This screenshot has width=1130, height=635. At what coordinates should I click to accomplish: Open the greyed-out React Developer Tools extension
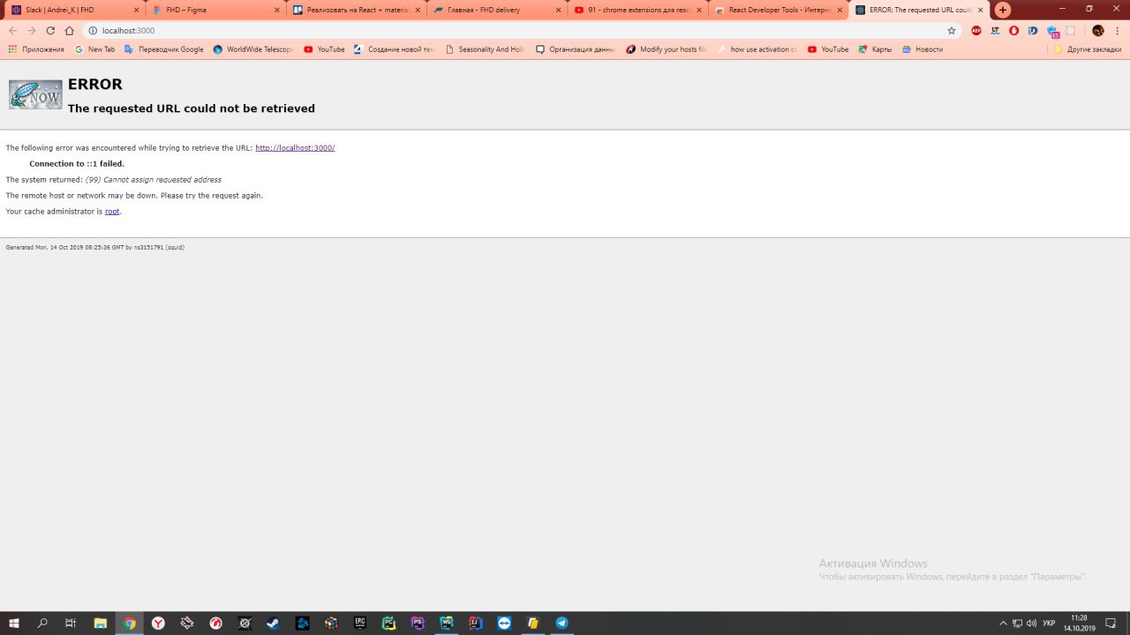pyautogui.click(x=1071, y=31)
